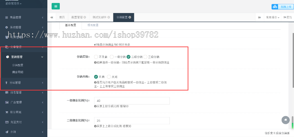This screenshot has width=294, height=137.
Task: Click the tab-scroll-left double arrow
Action: click(x=52, y=17)
